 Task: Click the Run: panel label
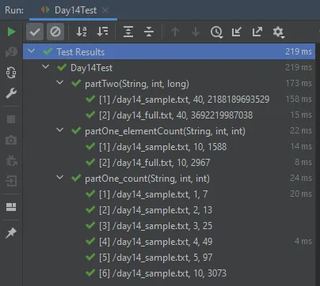[14, 10]
